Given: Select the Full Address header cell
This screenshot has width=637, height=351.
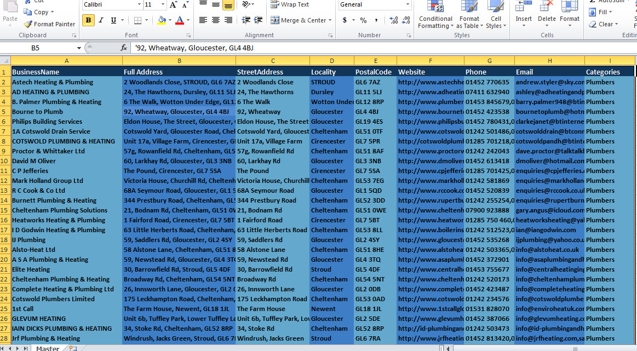Looking at the screenshot, I should [179, 72].
